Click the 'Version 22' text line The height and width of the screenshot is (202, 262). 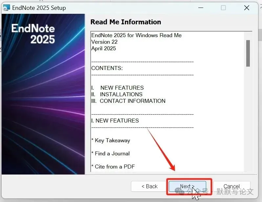tap(104, 42)
